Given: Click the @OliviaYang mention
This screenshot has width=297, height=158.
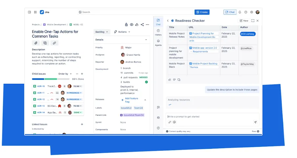Looking at the screenshot, I should tap(248, 34).
